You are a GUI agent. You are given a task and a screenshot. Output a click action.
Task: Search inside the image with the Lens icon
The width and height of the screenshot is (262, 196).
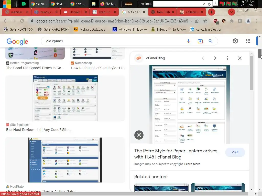click(139, 135)
